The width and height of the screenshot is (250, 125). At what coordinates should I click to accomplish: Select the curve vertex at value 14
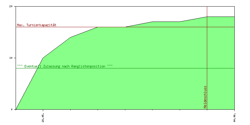[x=70, y=37]
